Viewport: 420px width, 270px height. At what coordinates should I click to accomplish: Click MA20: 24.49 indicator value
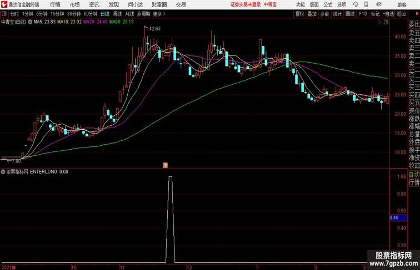[96, 22]
